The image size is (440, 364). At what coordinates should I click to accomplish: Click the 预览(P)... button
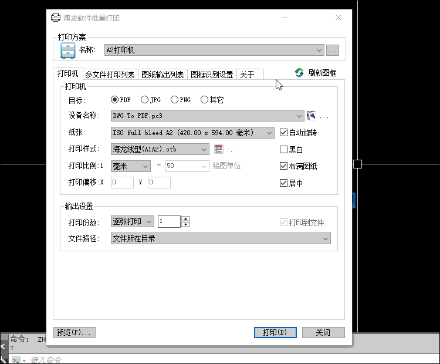75,332
